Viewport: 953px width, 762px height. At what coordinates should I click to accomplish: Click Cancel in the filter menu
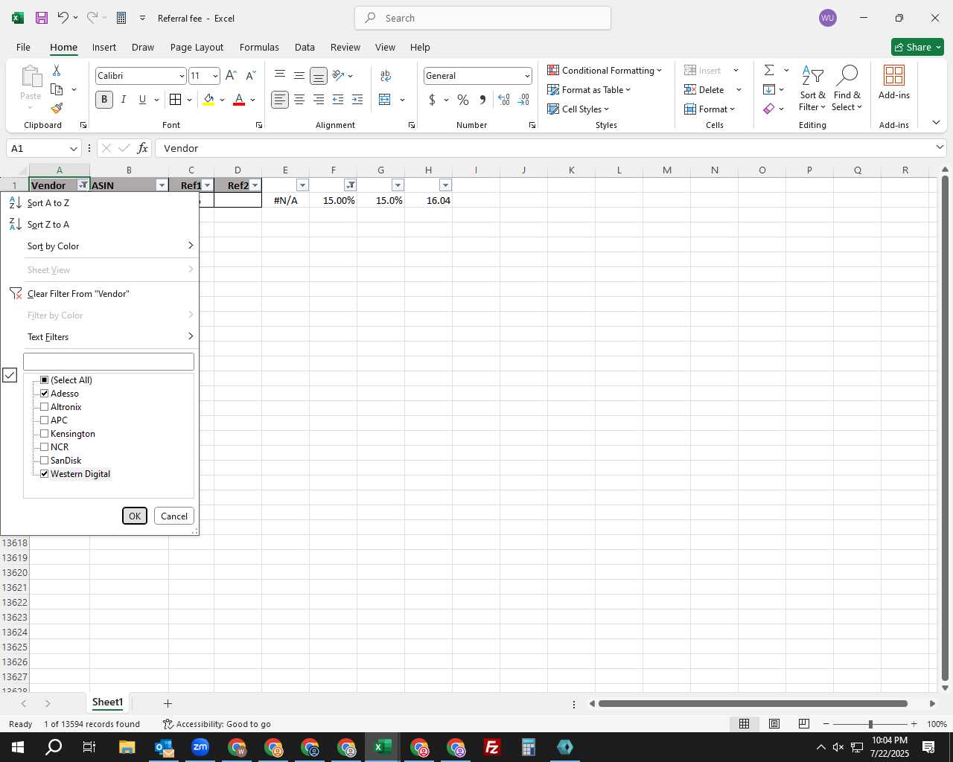coord(174,516)
